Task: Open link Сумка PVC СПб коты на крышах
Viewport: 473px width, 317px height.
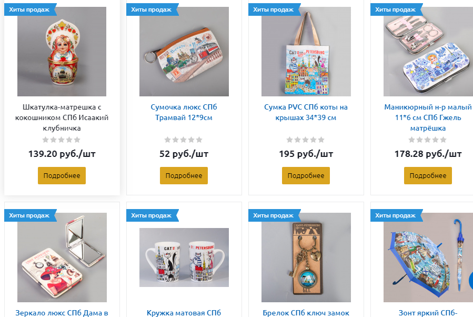Action: click(x=306, y=112)
